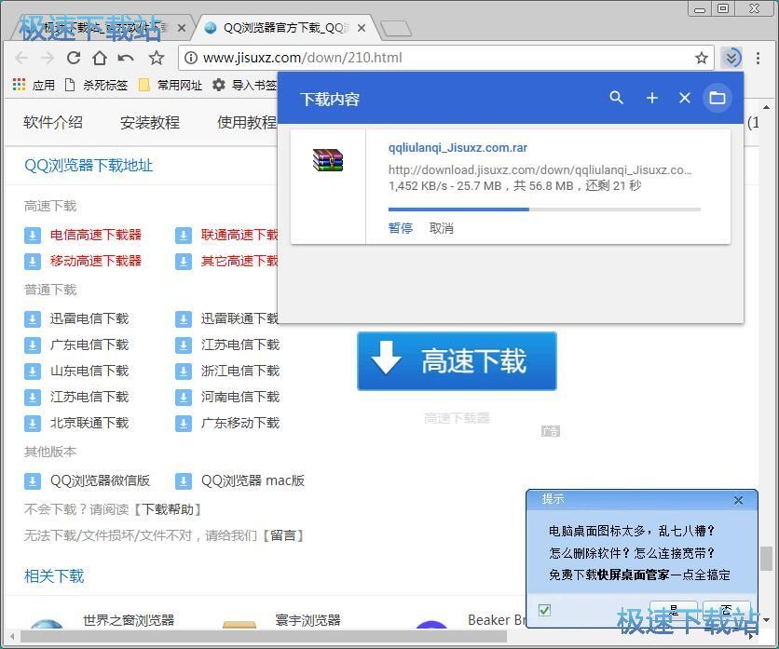Open the 【下载帮助】 link

point(167,509)
